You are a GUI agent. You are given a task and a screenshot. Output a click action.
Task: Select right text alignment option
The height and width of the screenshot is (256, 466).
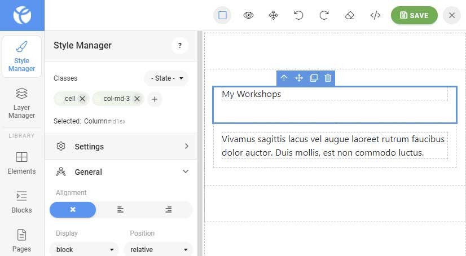[169, 210]
